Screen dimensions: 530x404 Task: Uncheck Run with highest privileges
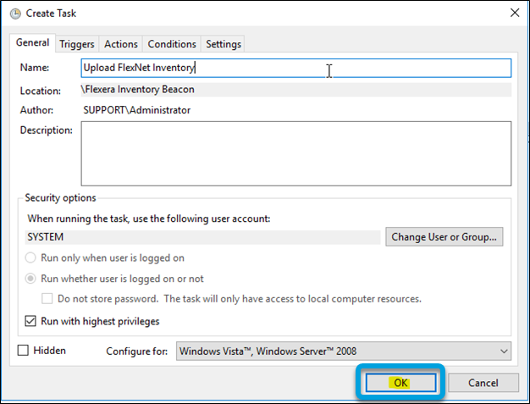[30, 321]
